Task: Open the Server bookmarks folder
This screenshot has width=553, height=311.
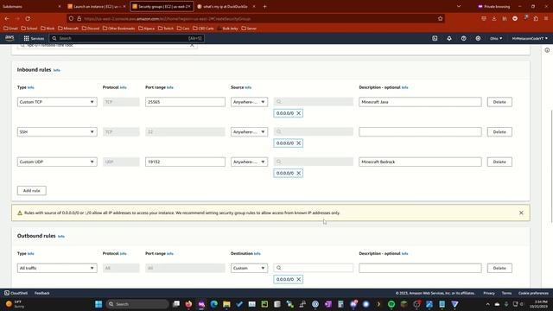Action: coord(249,29)
